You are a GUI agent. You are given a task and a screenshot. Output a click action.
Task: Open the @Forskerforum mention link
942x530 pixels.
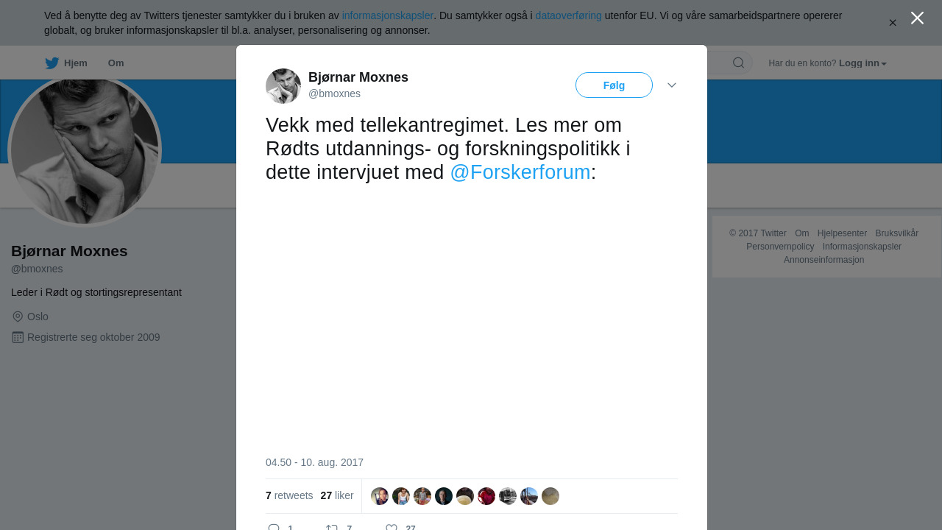[x=520, y=172]
